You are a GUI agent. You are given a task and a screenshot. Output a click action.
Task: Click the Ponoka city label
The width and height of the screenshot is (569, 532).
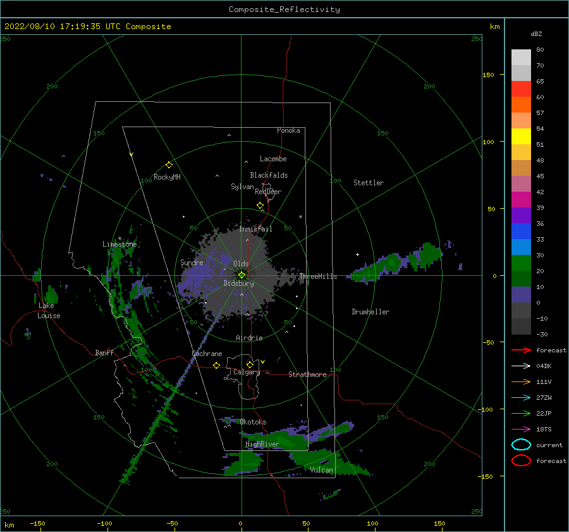288,130
